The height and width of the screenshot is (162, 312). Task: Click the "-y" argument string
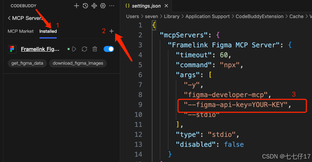point(192,85)
